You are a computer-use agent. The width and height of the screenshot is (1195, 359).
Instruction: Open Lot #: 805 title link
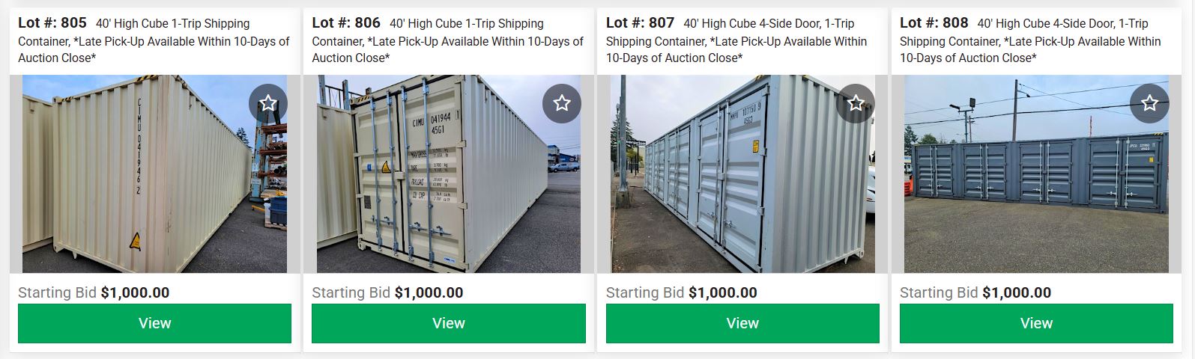(154, 40)
